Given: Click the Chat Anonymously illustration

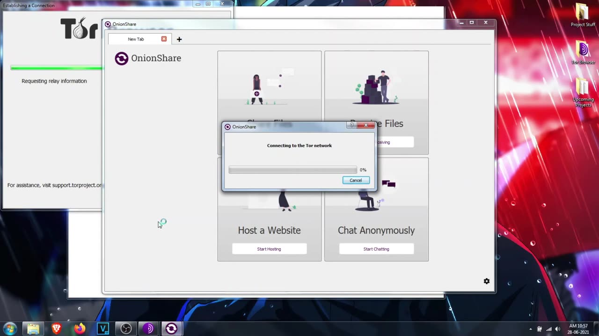Looking at the screenshot, I should [376, 195].
